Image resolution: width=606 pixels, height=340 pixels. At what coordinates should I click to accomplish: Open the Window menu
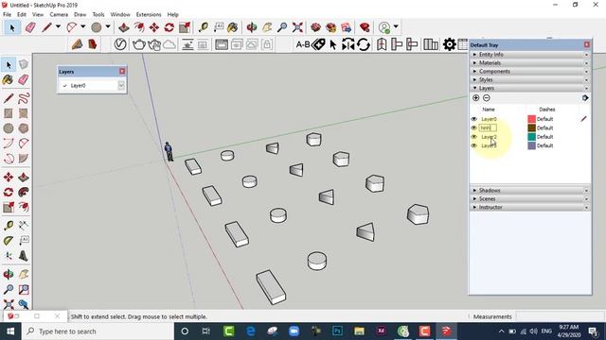120,14
